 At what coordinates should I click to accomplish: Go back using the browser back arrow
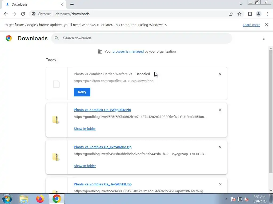[x=6, y=14]
